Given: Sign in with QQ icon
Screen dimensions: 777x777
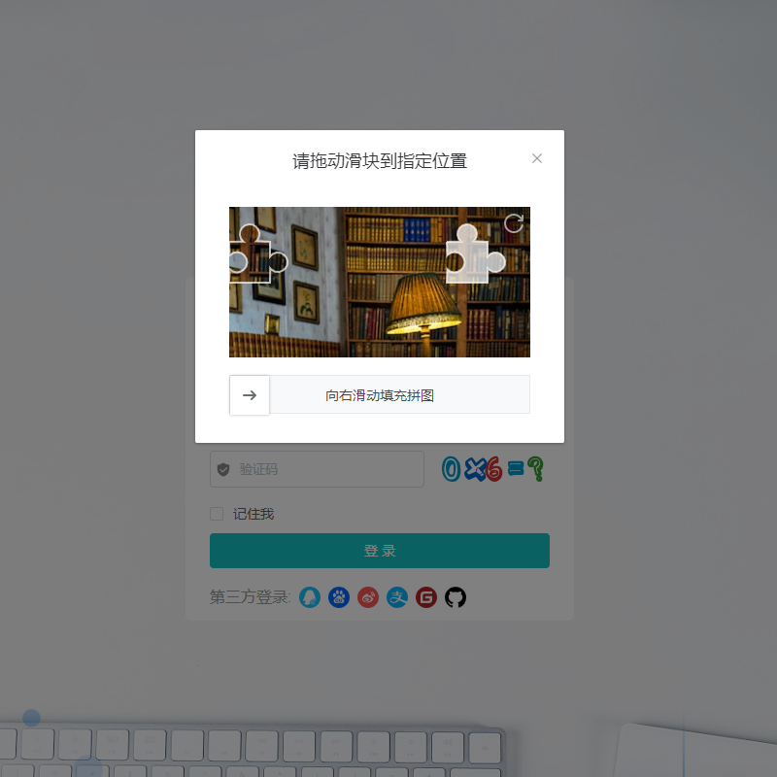Looking at the screenshot, I should click(x=310, y=597).
